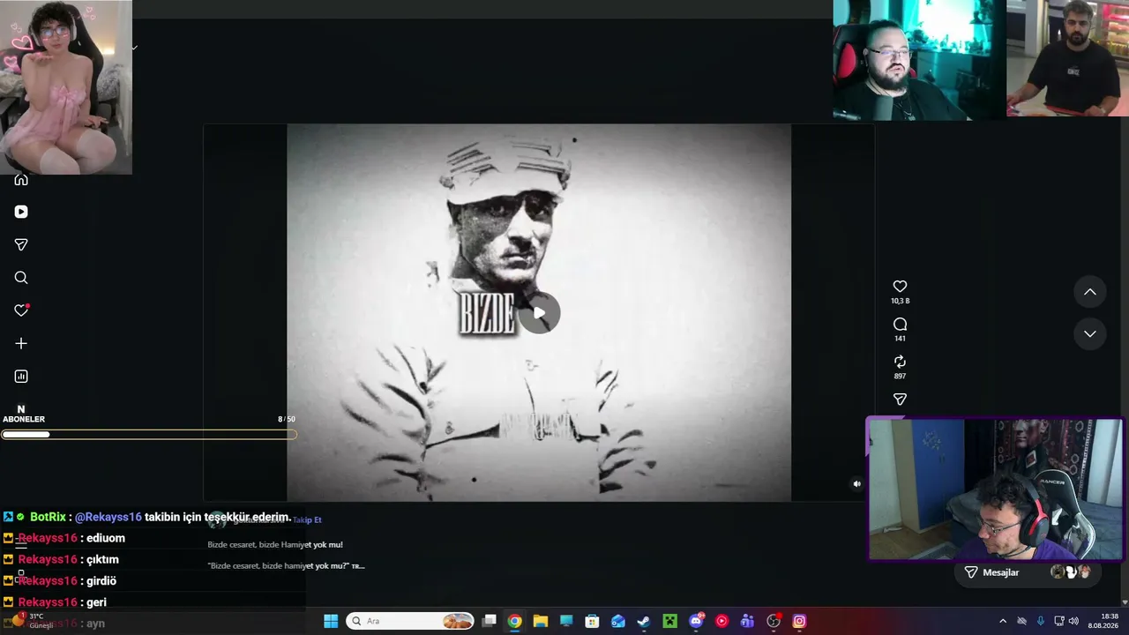Open the Outlook mail app in the taskbar

[618, 621]
